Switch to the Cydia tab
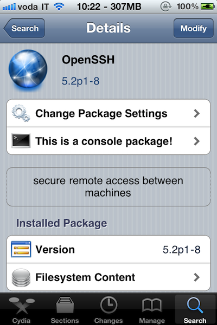This screenshot has height=325, width=217. (x=22, y=310)
